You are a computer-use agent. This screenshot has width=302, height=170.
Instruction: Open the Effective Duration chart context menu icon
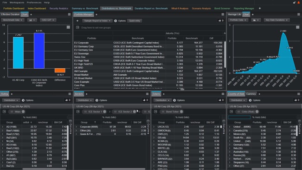pyautogui.click(x=68, y=27)
